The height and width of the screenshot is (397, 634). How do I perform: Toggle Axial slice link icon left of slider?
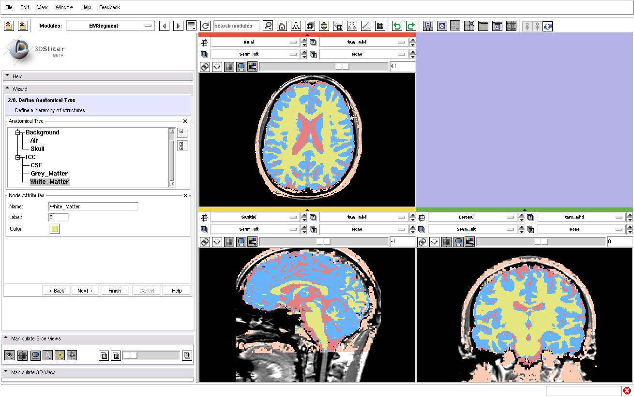coord(205,67)
